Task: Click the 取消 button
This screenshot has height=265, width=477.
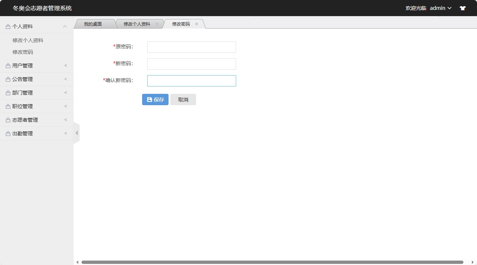Action: [x=183, y=99]
